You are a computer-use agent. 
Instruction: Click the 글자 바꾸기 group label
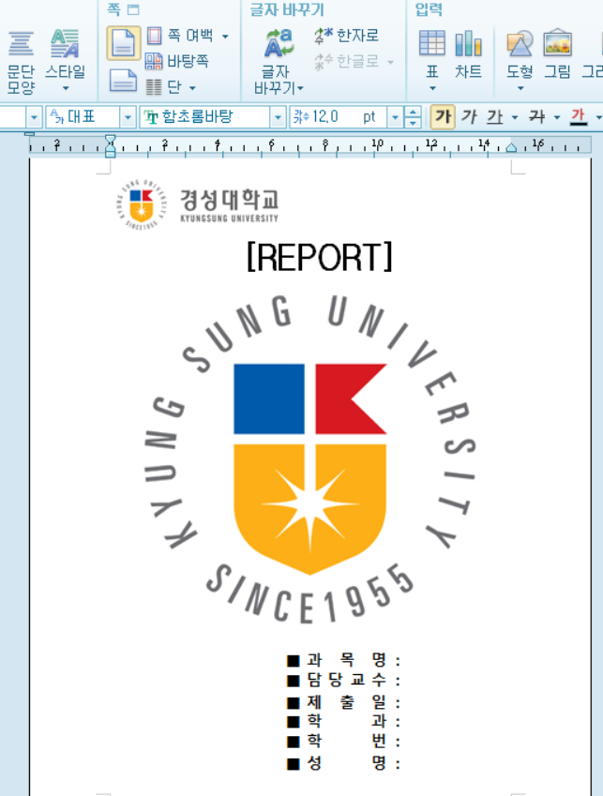(x=287, y=9)
